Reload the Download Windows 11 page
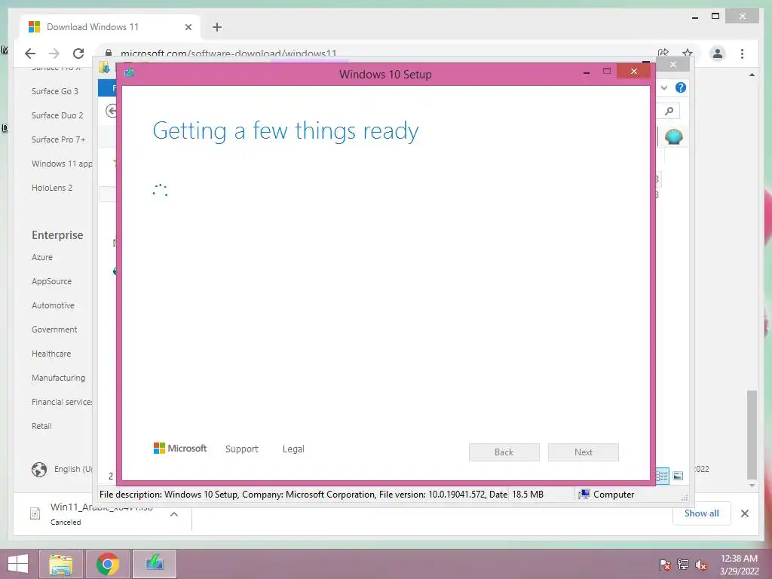Viewport: 772px width, 579px height. point(78,54)
